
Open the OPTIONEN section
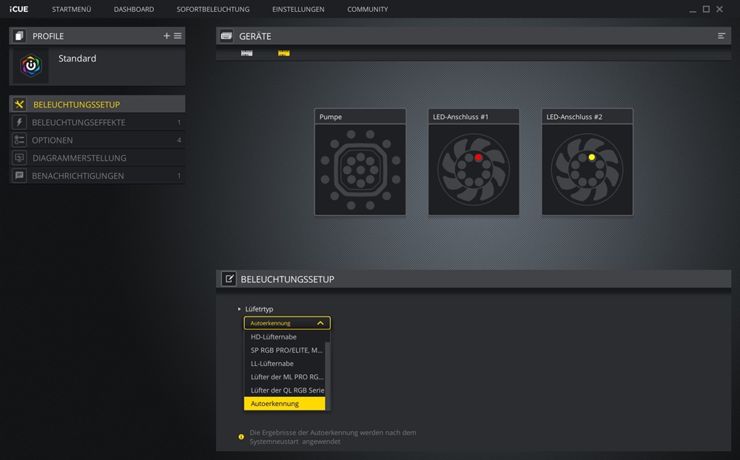[x=97, y=140]
